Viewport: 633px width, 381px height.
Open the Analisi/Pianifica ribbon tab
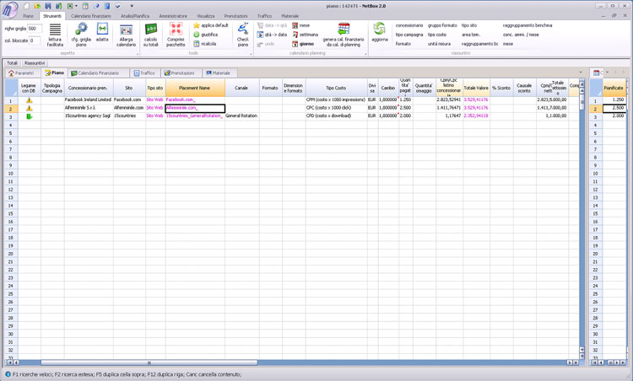click(135, 16)
